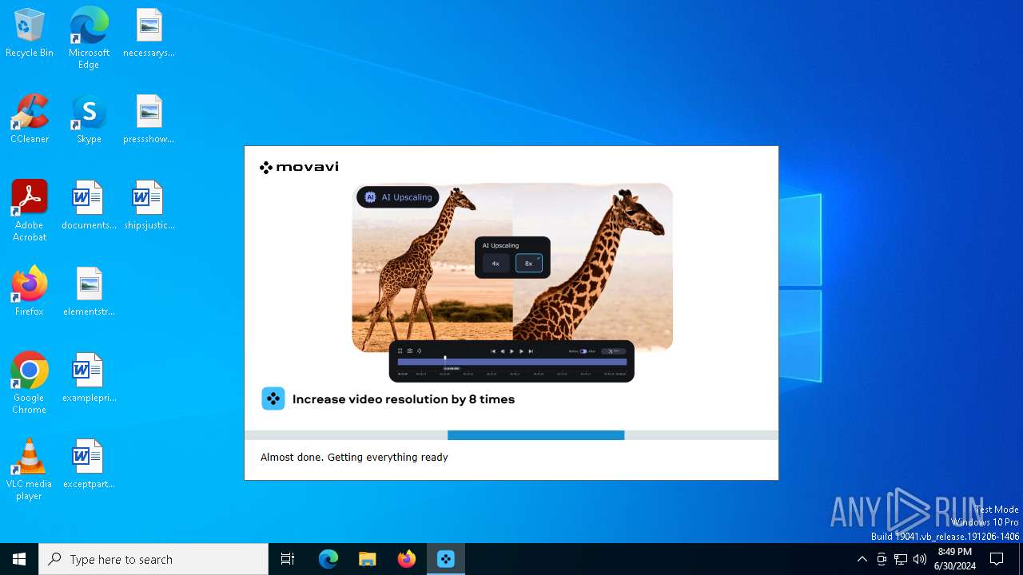
Task: Click the Movavi logo in installer
Action: tap(299, 167)
